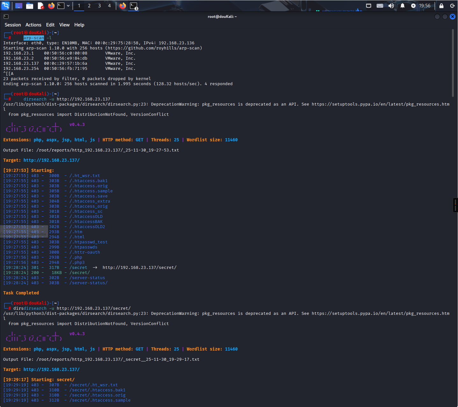Open the Help menu

[x=79, y=25]
